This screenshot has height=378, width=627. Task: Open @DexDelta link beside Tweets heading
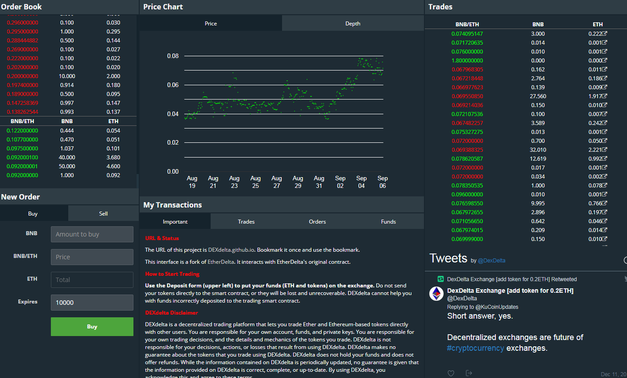tap(492, 260)
